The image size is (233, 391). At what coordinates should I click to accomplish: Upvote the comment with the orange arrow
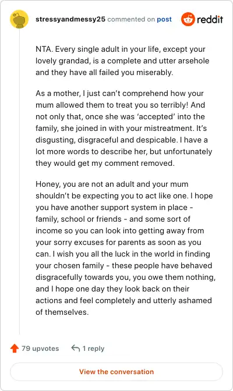pos(15,348)
